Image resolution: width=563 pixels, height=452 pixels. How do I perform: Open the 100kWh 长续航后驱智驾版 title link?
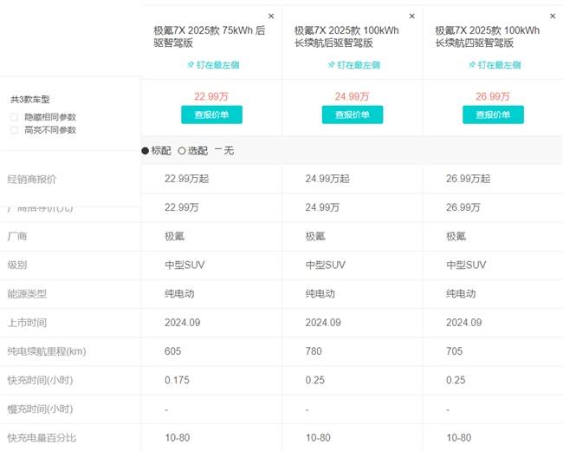[x=346, y=36]
